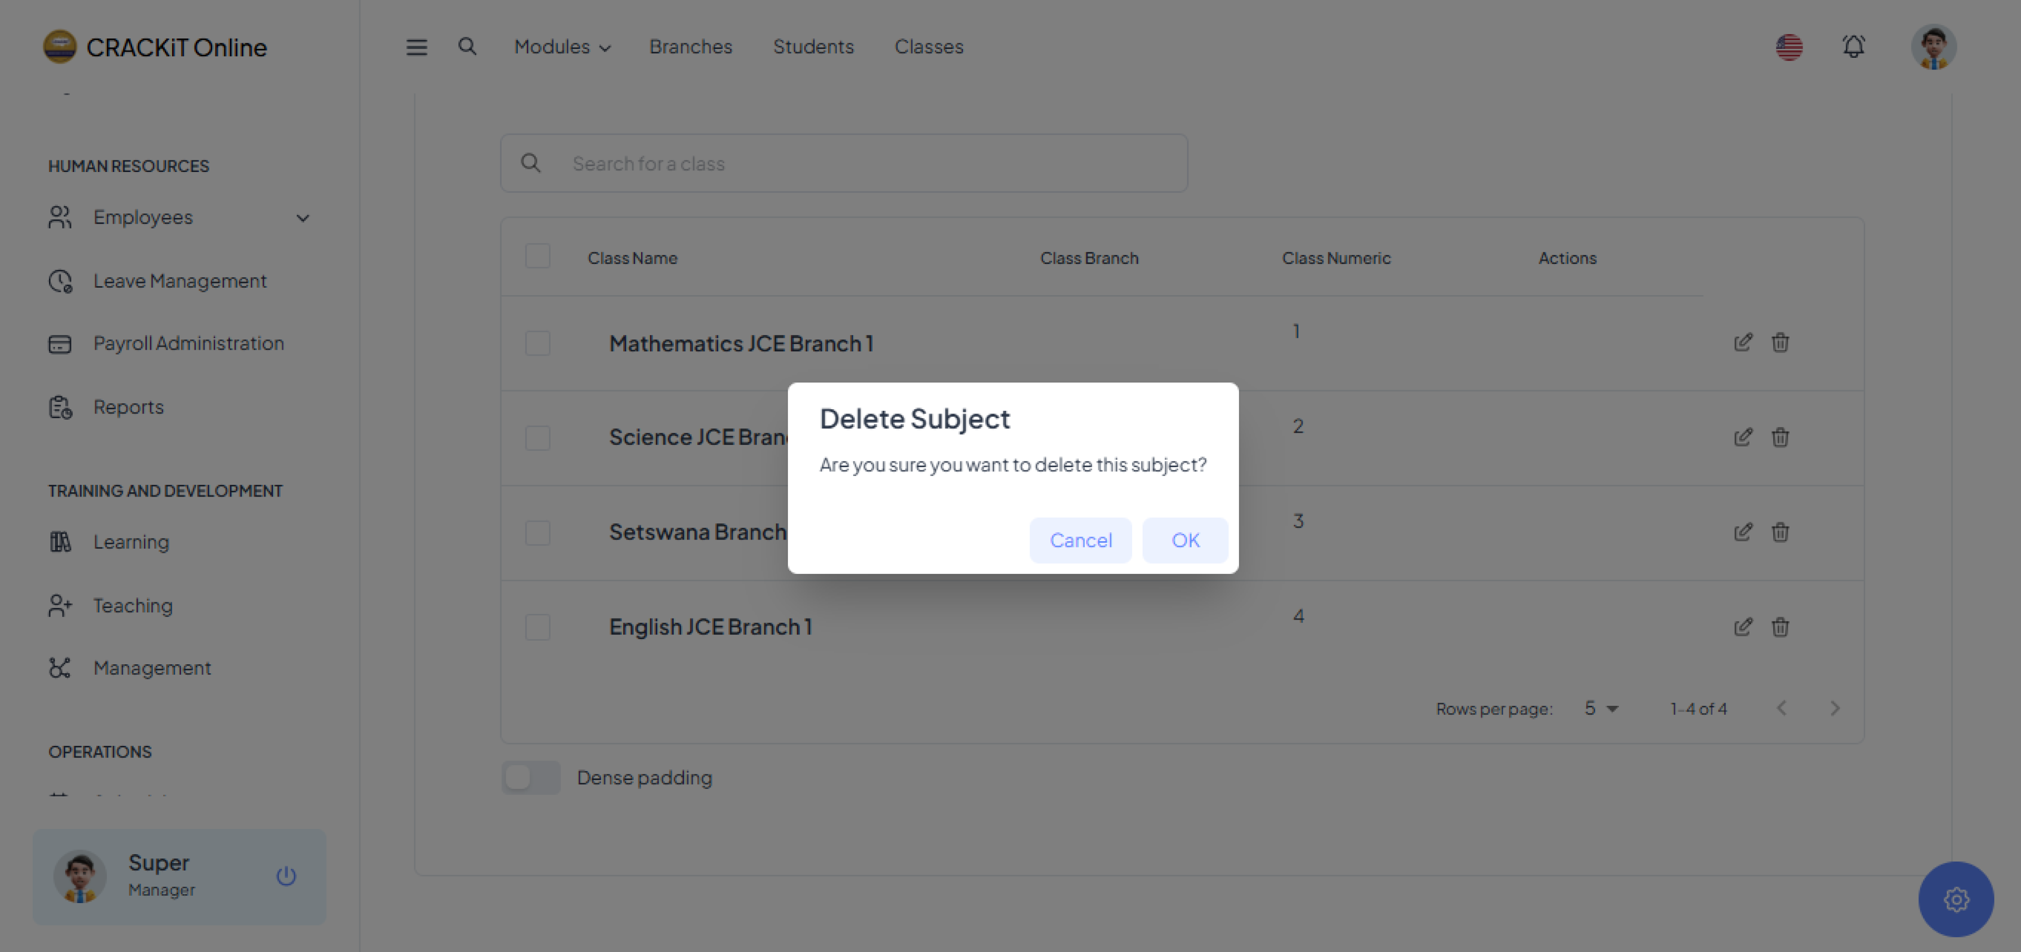Click the top bar search icon
The height and width of the screenshot is (952, 2021).
click(467, 47)
